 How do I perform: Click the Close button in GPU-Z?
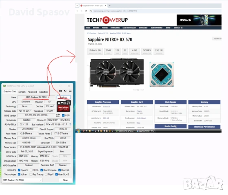click(x=65, y=180)
